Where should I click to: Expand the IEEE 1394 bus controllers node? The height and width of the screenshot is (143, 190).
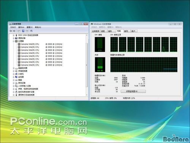[14, 35]
